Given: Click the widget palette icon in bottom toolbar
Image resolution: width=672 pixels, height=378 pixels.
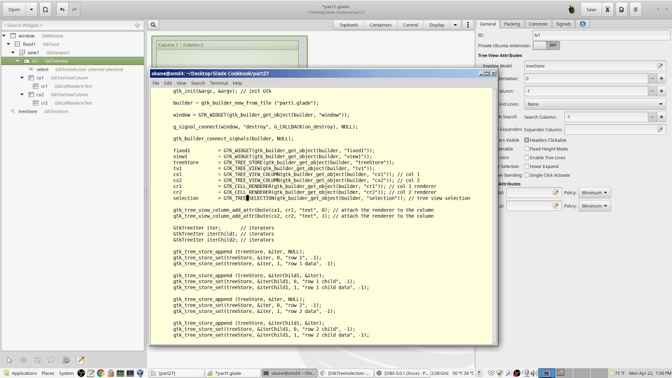Looking at the screenshot, I should coord(66,360).
